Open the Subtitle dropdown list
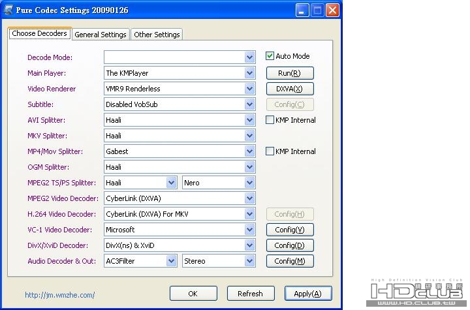Image resolution: width=470 pixels, height=310 pixels. coord(249,104)
